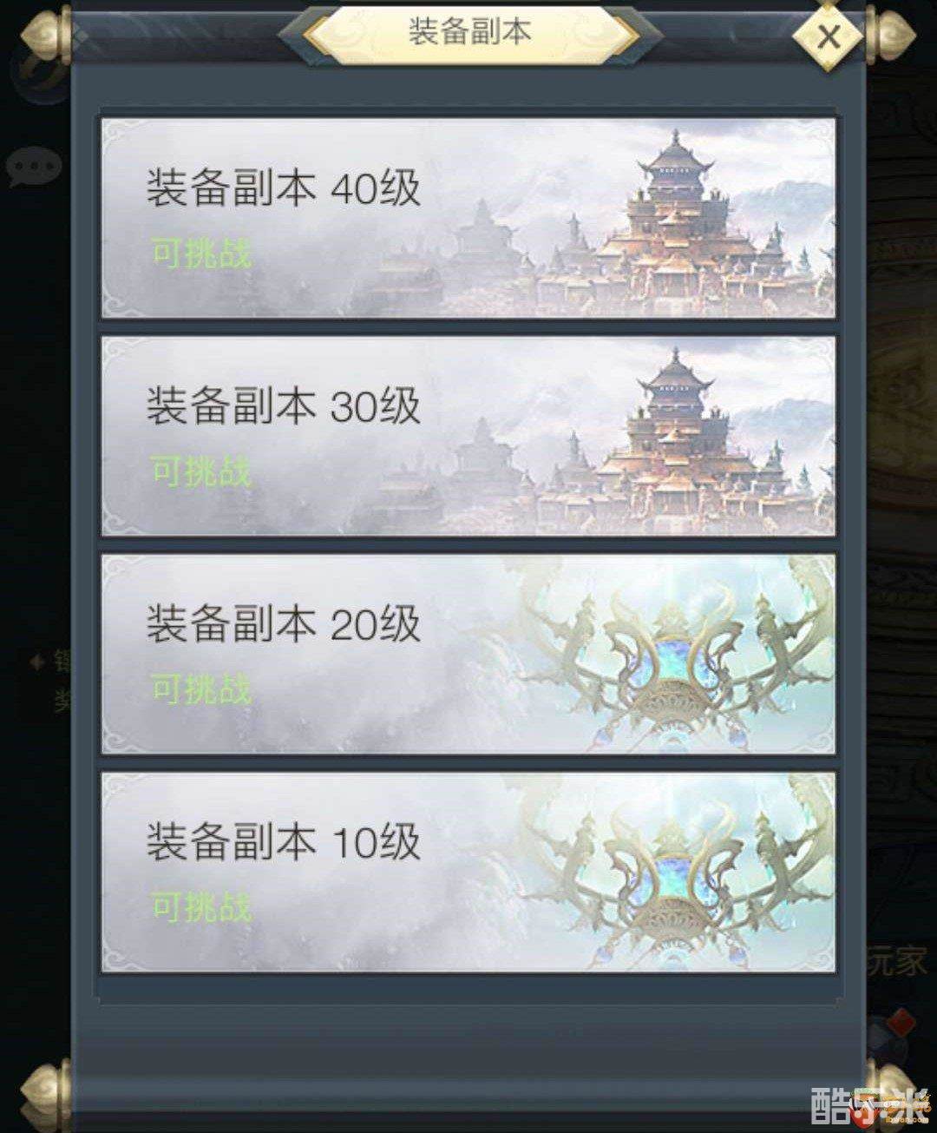Open the chat bubble icon on the left
Image resolution: width=937 pixels, height=1133 pixels.
coord(33,167)
